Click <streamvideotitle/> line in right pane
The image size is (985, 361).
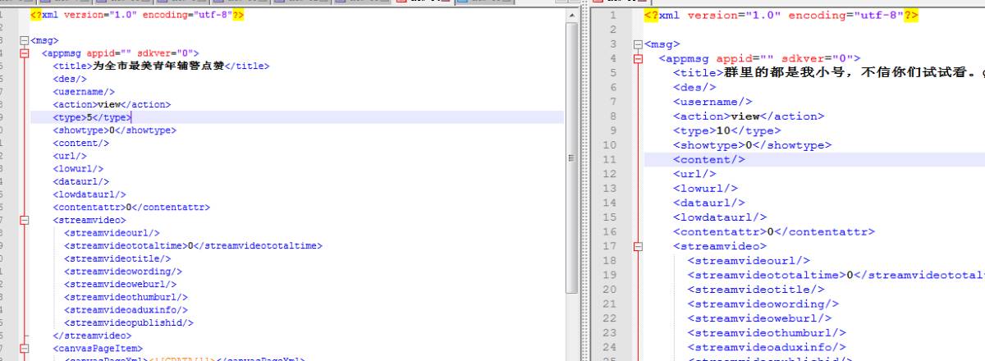756,289
